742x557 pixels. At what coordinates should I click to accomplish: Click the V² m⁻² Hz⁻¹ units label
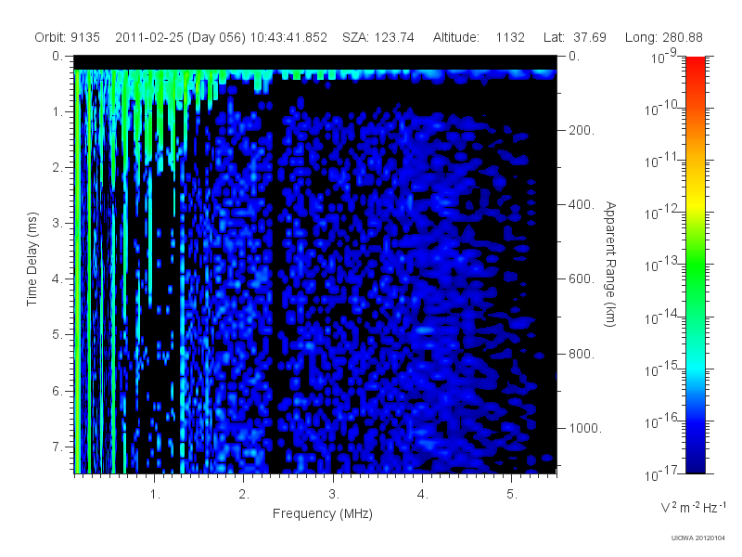[693, 507]
